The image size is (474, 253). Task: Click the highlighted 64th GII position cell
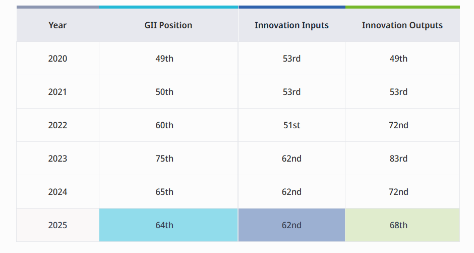click(x=168, y=225)
